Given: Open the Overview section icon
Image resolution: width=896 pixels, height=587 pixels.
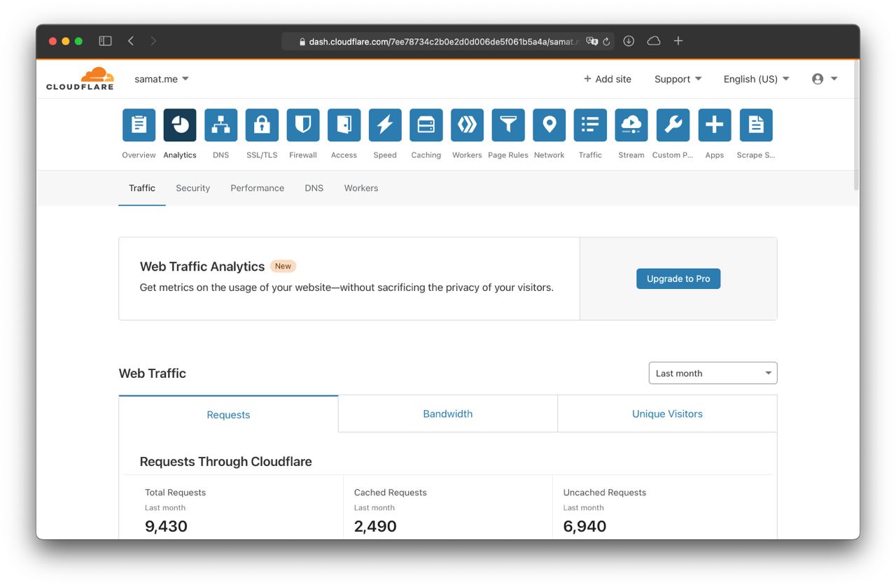Looking at the screenshot, I should point(139,125).
